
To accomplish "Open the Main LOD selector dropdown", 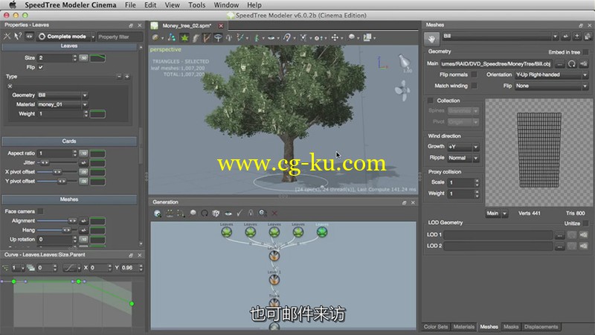I will pyautogui.click(x=496, y=214).
